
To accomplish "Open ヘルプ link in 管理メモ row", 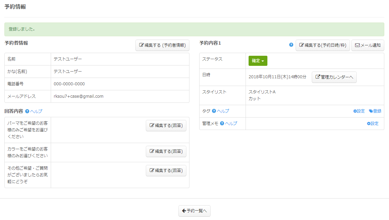I will (x=231, y=124).
